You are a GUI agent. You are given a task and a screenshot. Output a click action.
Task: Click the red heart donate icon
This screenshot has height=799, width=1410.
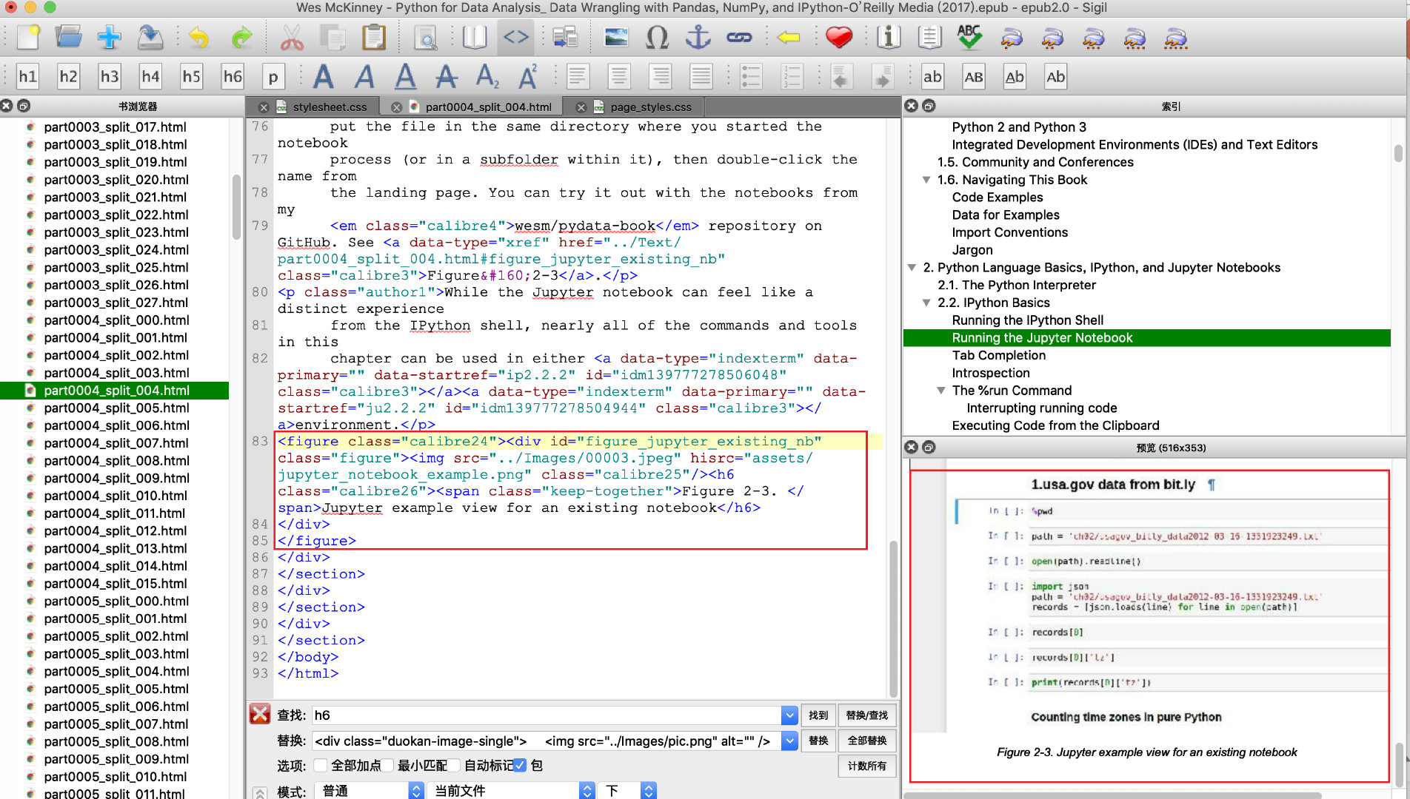click(x=838, y=37)
